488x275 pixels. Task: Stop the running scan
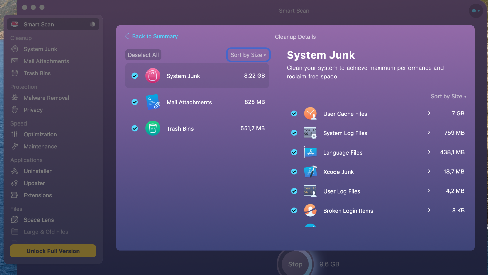[x=295, y=264]
